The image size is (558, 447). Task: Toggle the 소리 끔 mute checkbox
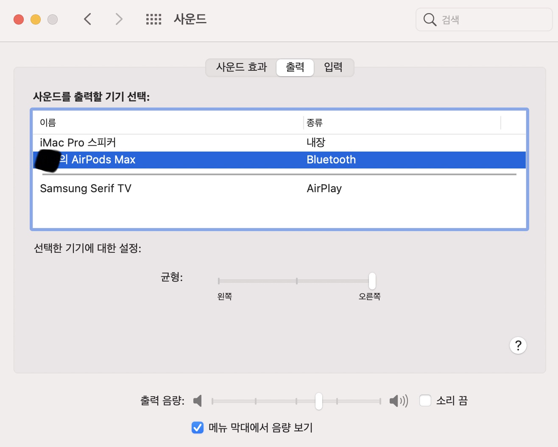tap(425, 400)
